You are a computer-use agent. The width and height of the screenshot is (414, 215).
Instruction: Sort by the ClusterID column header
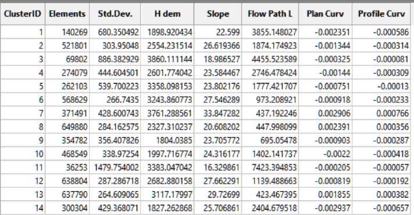(23, 14)
